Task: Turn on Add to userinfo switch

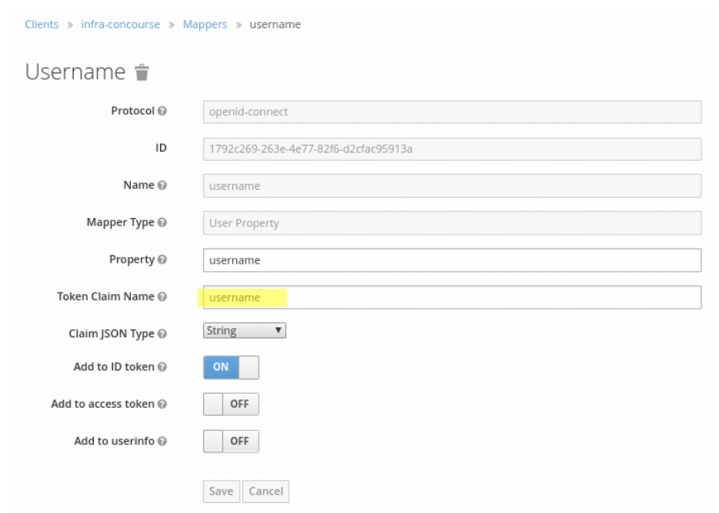Action: tap(231, 441)
